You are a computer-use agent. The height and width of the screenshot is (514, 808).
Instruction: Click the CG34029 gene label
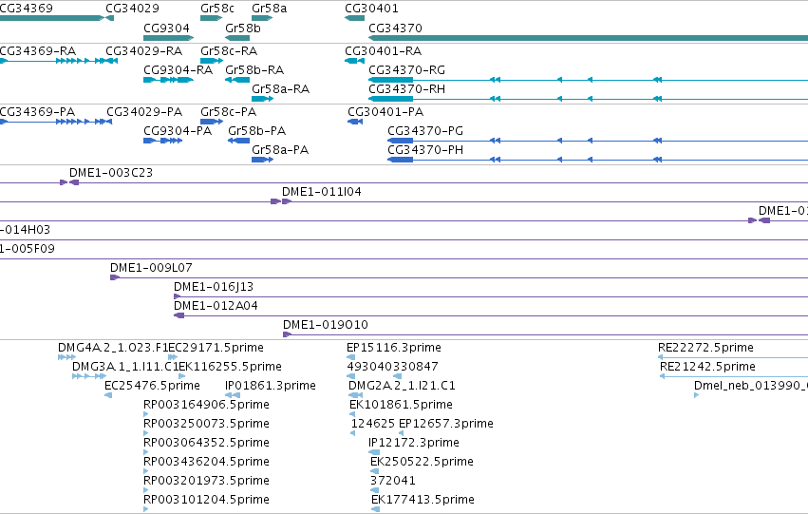[x=132, y=9]
